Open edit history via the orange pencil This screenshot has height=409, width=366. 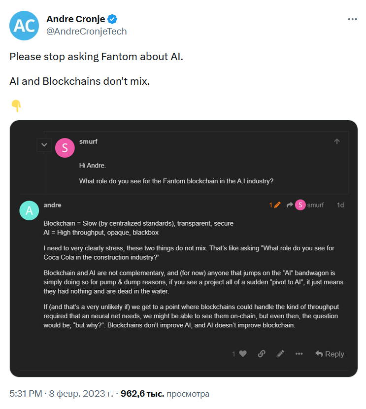click(x=275, y=205)
